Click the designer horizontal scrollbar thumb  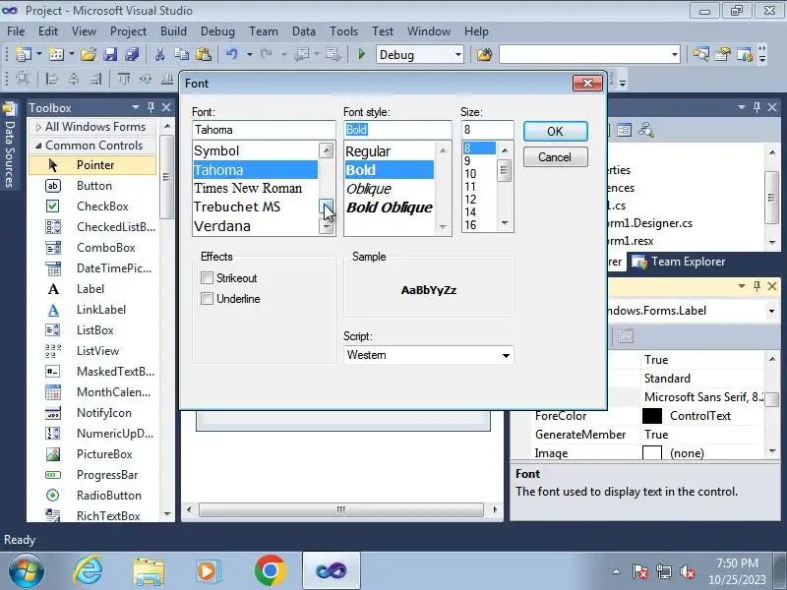click(x=340, y=509)
